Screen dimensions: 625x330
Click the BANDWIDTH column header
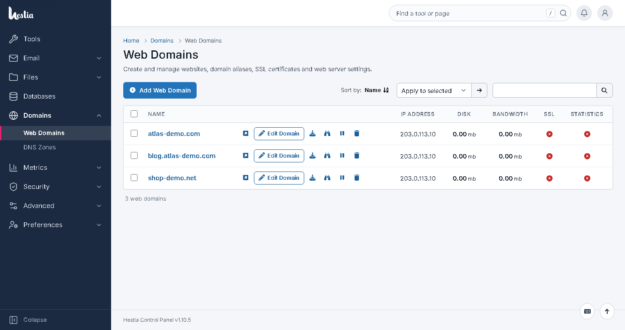click(x=510, y=114)
